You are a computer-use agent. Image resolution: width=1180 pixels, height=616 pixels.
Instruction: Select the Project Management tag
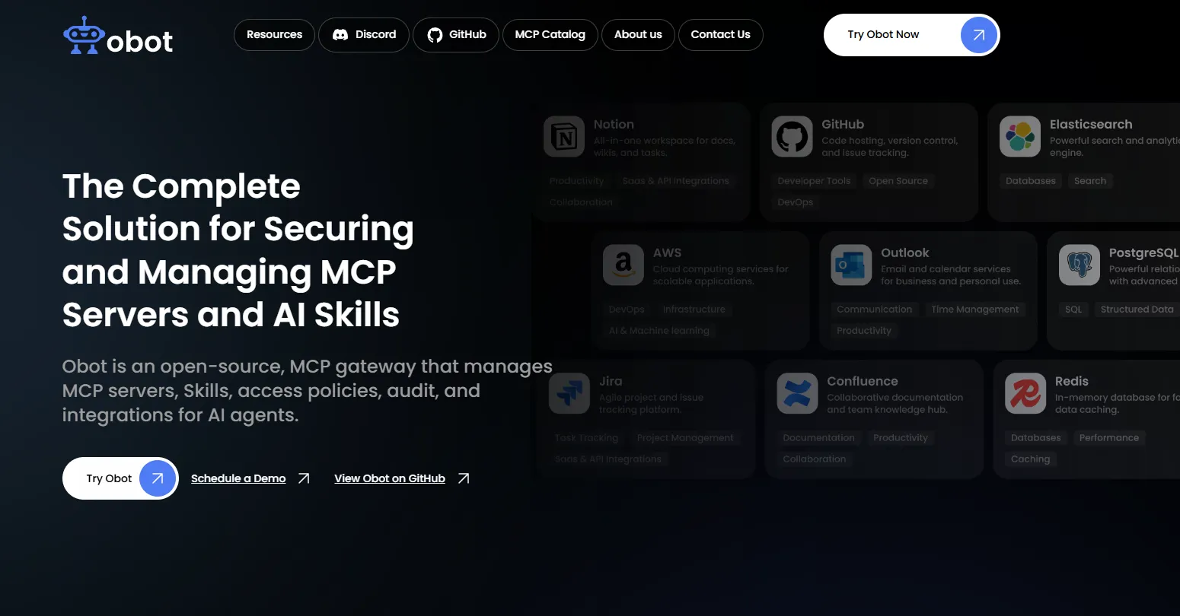pos(685,438)
